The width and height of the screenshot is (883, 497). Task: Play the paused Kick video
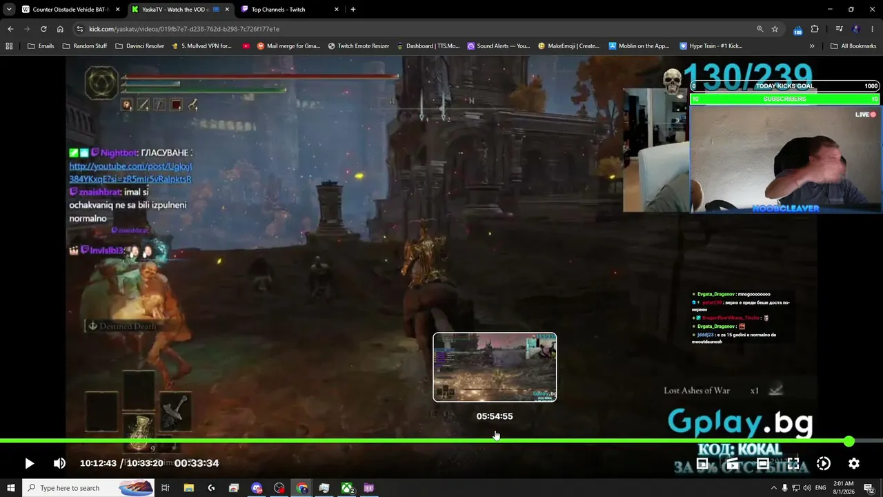[29, 464]
